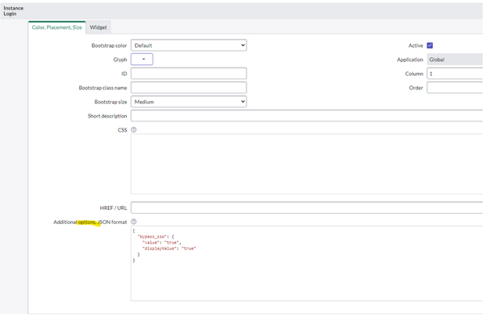Switch to the Widget tab

click(99, 27)
